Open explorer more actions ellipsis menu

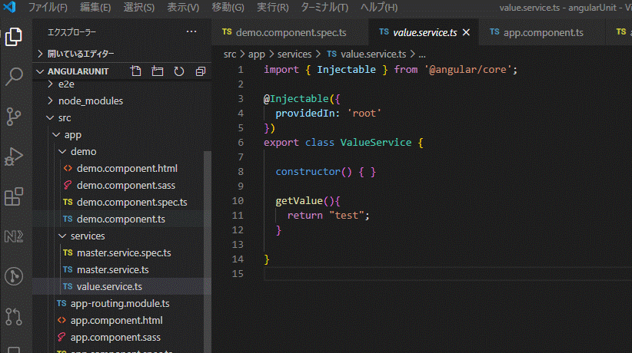pyautogui.click(x=191, y=31)
